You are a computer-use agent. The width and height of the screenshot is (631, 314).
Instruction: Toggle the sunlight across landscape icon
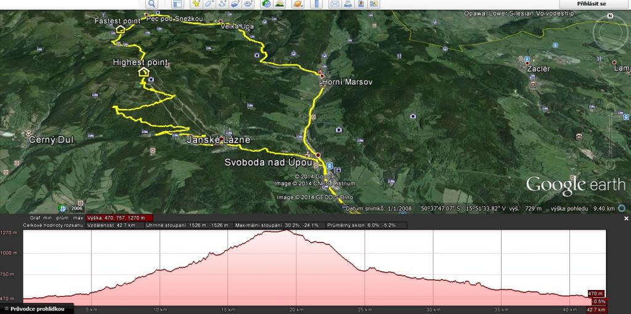280,4
